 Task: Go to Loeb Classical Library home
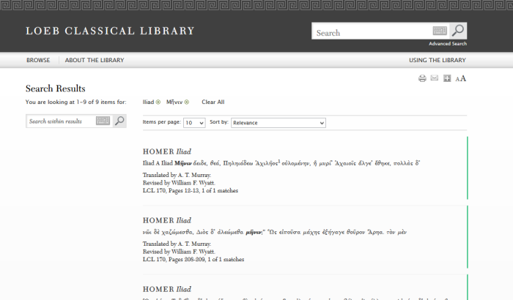tap(110, 31)
